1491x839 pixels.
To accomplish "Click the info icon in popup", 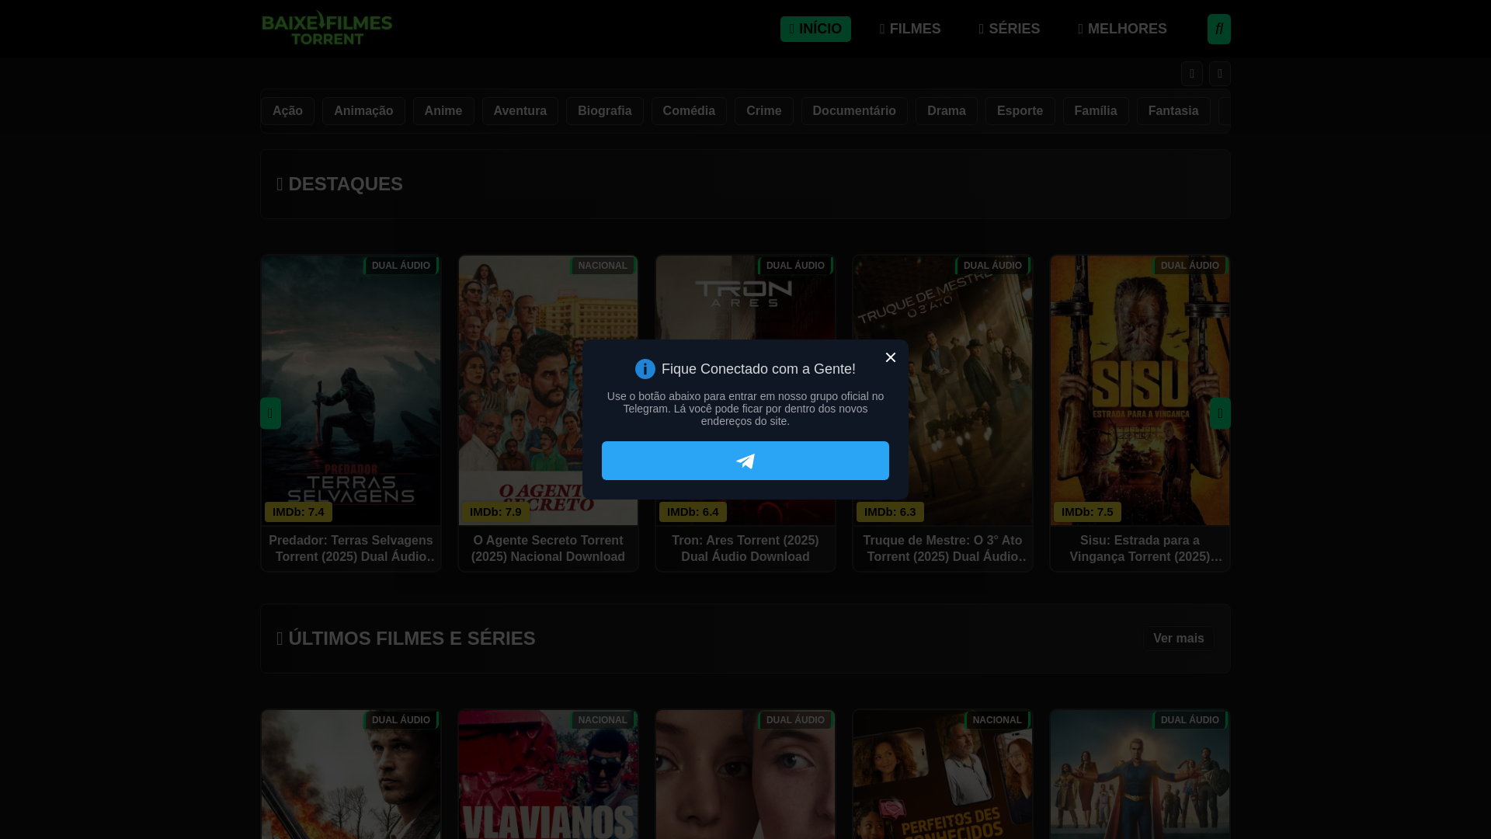I will 645,369.
